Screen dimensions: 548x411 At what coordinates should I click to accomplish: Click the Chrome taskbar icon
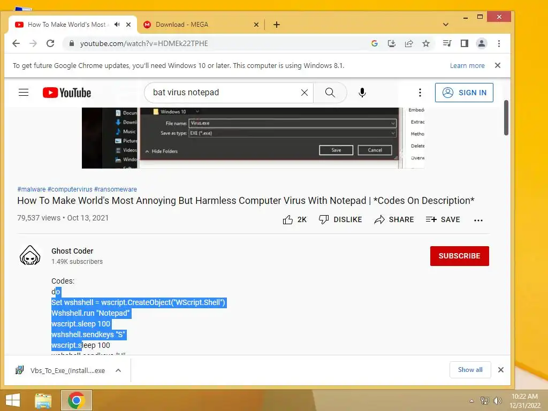click(x=77, y=400)
